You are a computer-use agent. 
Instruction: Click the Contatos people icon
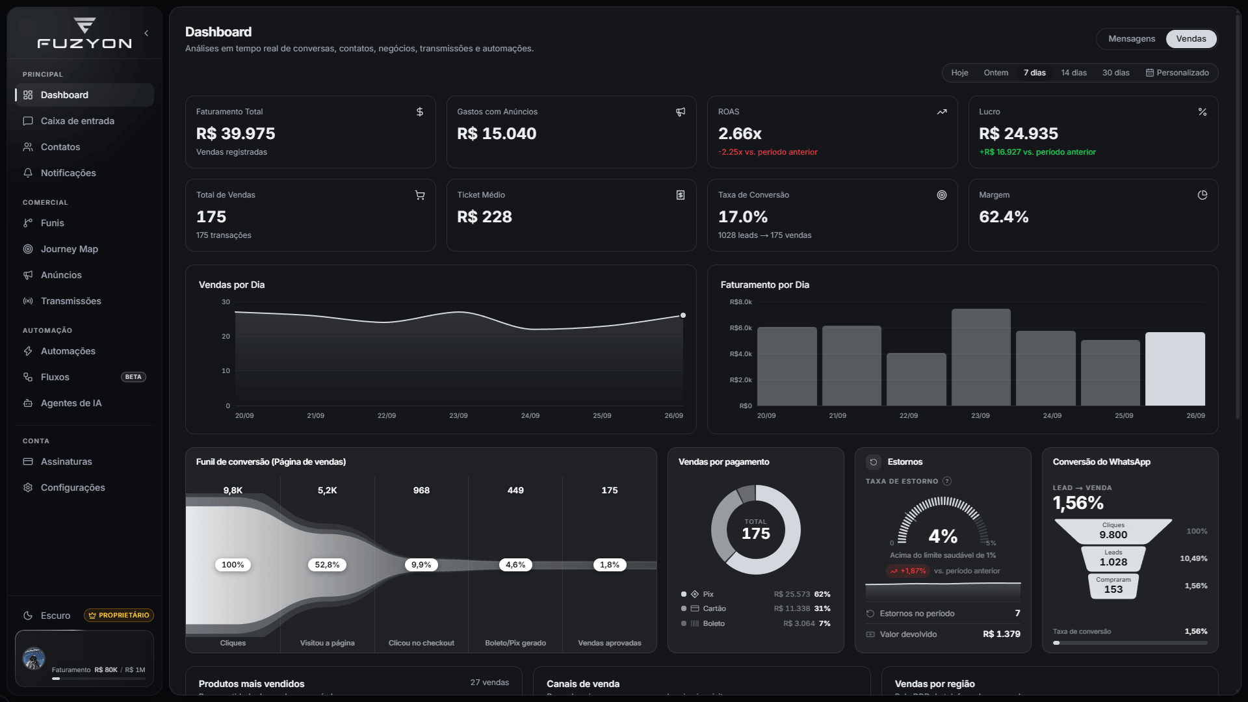(x=28, y=147)
